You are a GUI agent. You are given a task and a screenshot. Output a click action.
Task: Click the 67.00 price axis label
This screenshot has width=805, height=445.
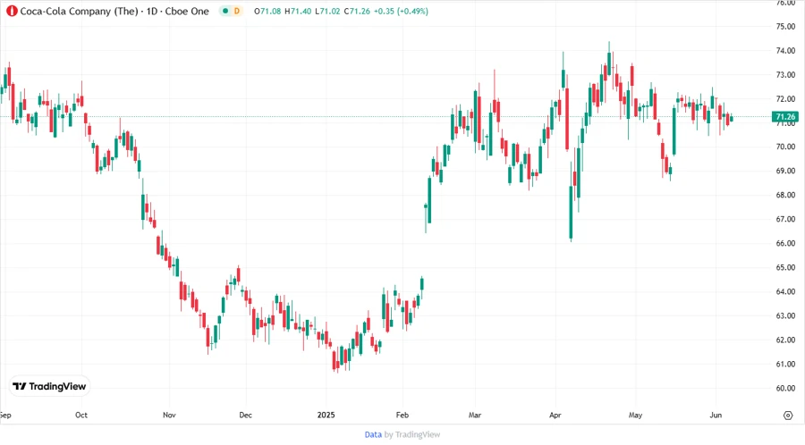[785, 219]
